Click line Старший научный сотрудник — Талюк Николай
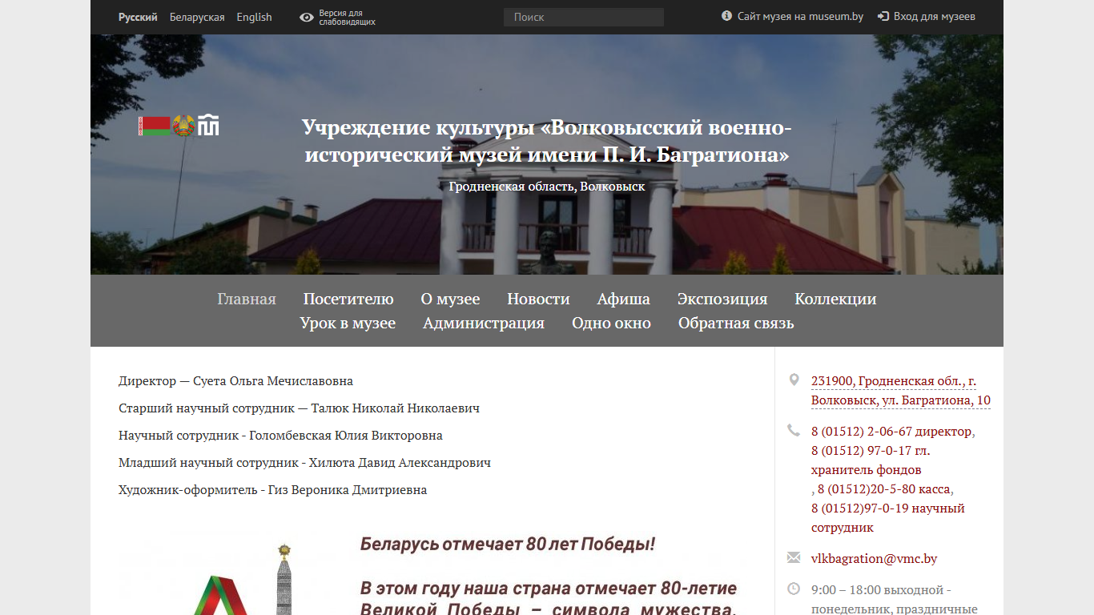The image size is (1094, 615). pos(299,408)
